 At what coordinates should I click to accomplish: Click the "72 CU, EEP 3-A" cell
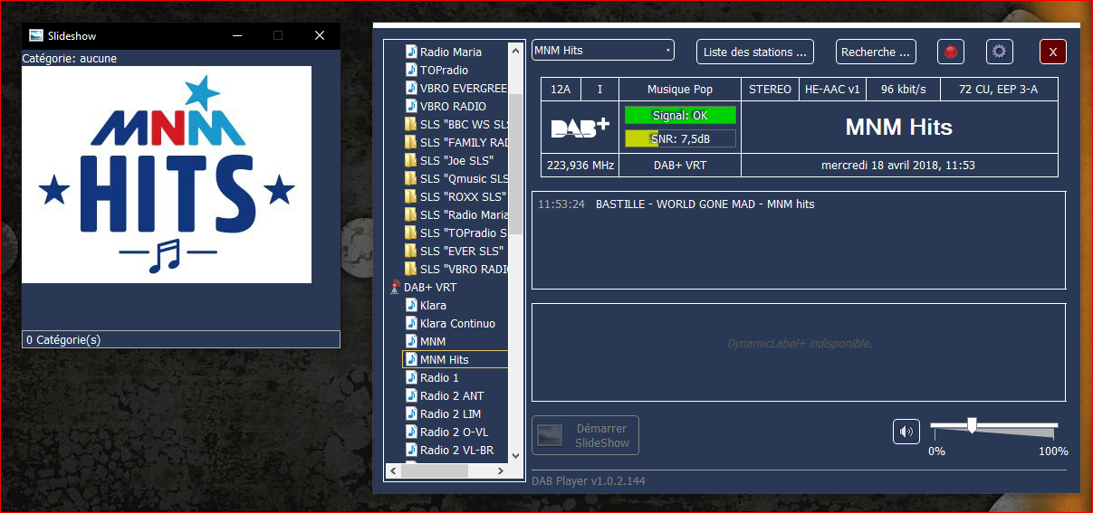pos(999,90)
